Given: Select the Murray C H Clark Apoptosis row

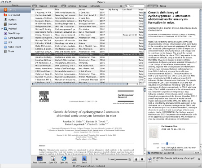Looking at the screenshot, I should tap(87, 40).
